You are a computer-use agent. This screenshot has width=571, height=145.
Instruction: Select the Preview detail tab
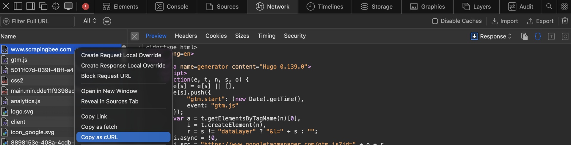(156, 36)
